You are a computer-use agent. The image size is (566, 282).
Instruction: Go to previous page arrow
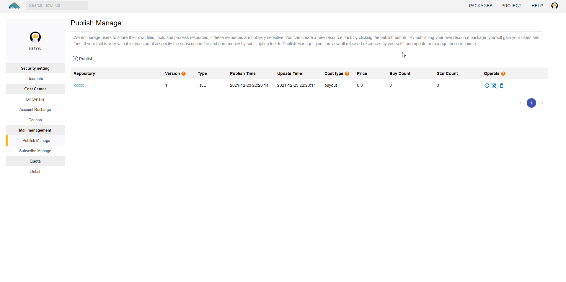coord(520,103)
